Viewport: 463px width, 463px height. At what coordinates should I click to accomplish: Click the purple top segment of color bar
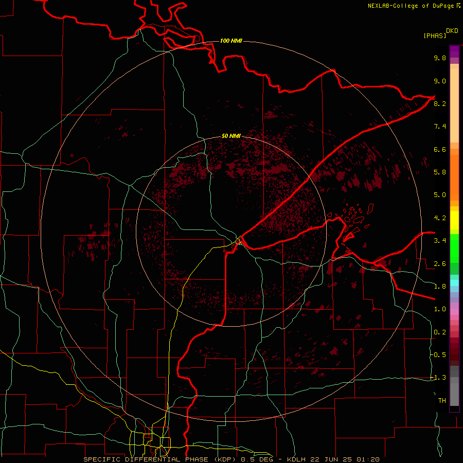pos(454,51)
